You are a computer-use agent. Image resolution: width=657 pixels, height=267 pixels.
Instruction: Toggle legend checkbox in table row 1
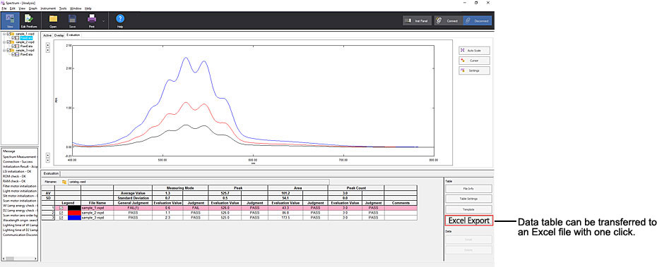tap(62, 208)
